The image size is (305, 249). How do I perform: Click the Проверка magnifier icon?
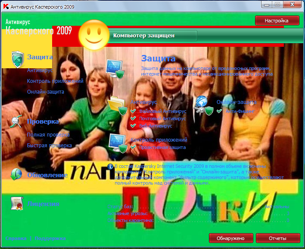16,121
